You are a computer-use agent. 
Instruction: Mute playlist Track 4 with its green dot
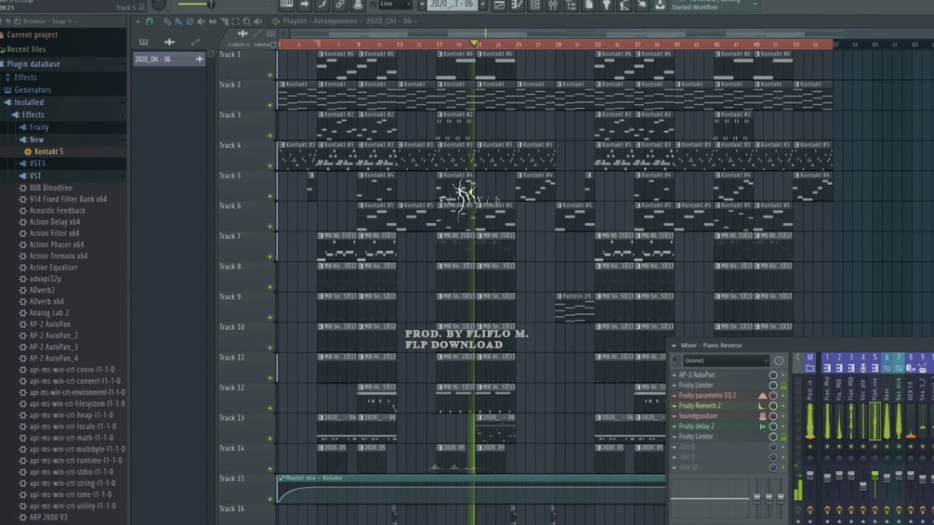click(270, 166)
